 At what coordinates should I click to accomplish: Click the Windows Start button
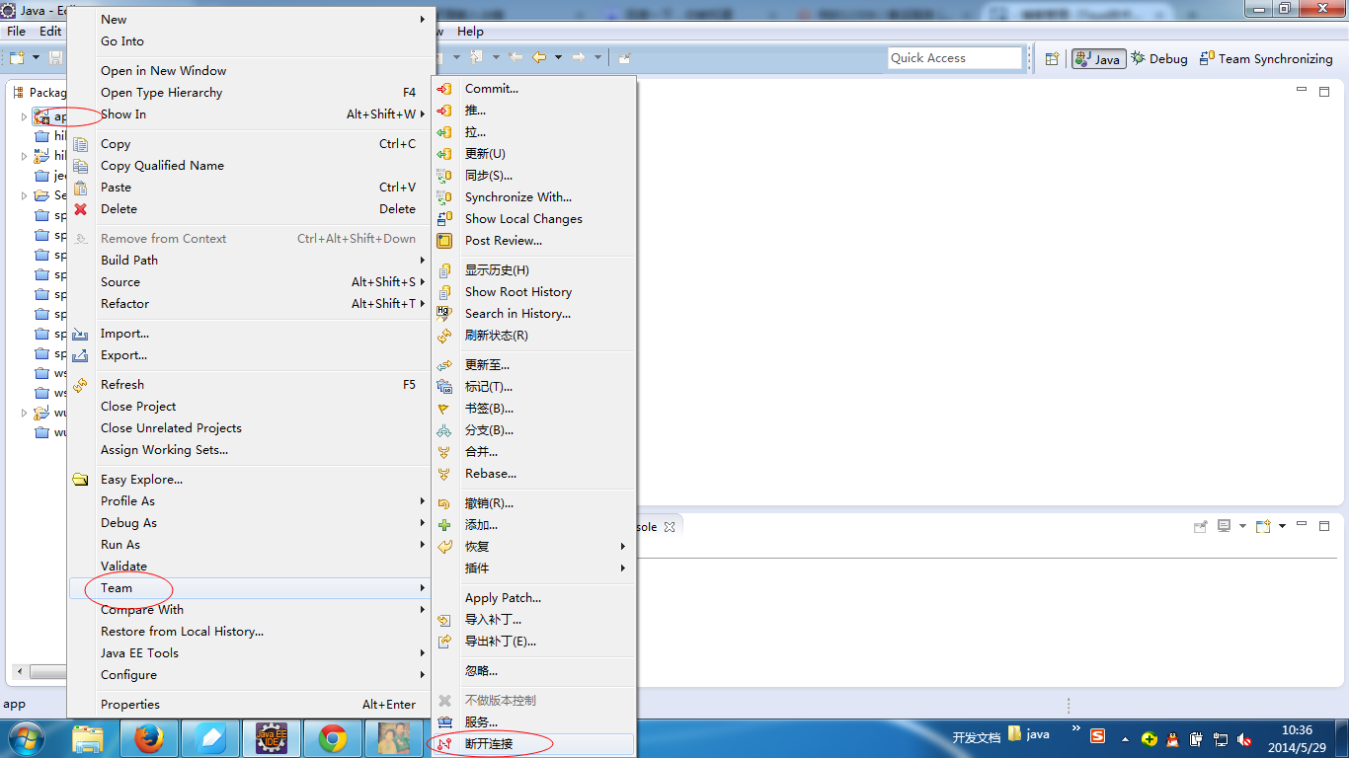[25, 737]
